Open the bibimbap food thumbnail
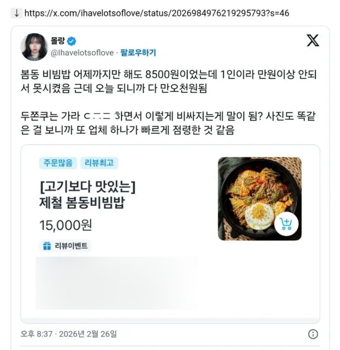 tap(260, 199)
